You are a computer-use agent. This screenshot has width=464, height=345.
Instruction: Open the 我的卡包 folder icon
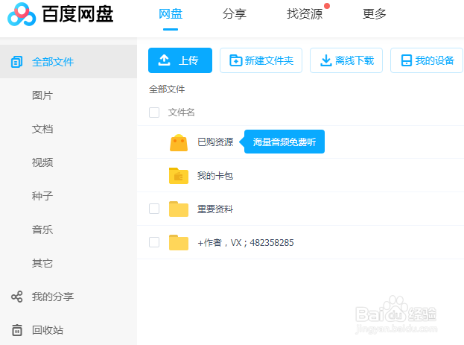pyautogui.click(x=178, y=176)
